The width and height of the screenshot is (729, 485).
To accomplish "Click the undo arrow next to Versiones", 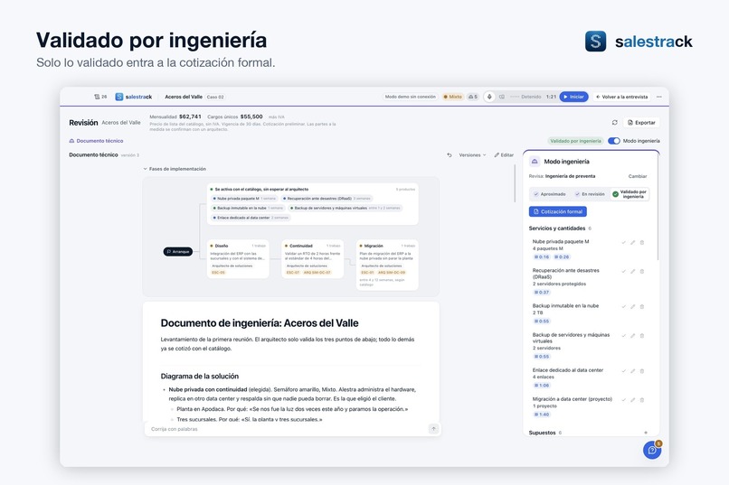I will click(x=450, y=155).
